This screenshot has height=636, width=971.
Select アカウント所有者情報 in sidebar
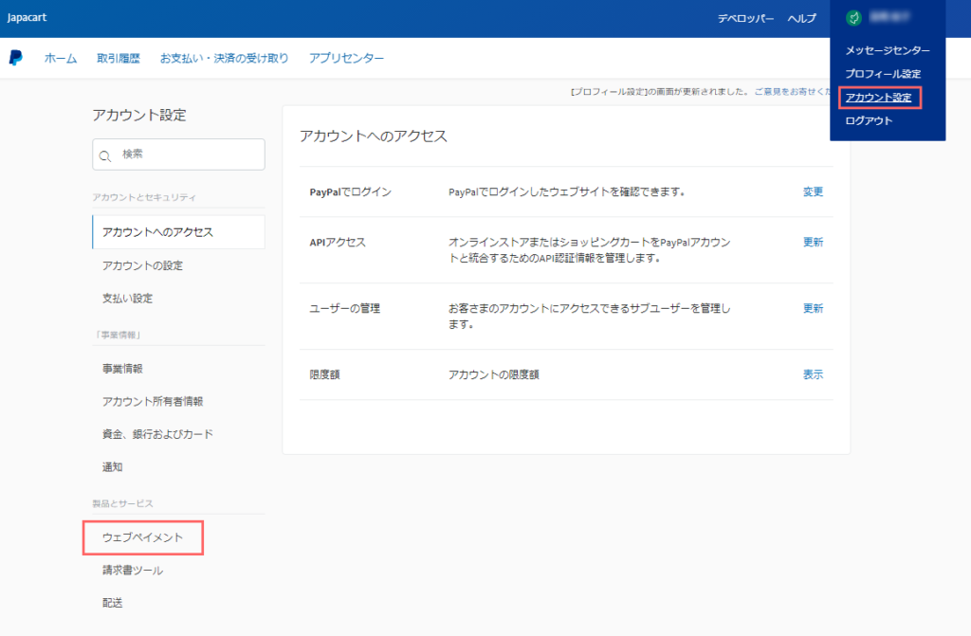coord(153,401)
